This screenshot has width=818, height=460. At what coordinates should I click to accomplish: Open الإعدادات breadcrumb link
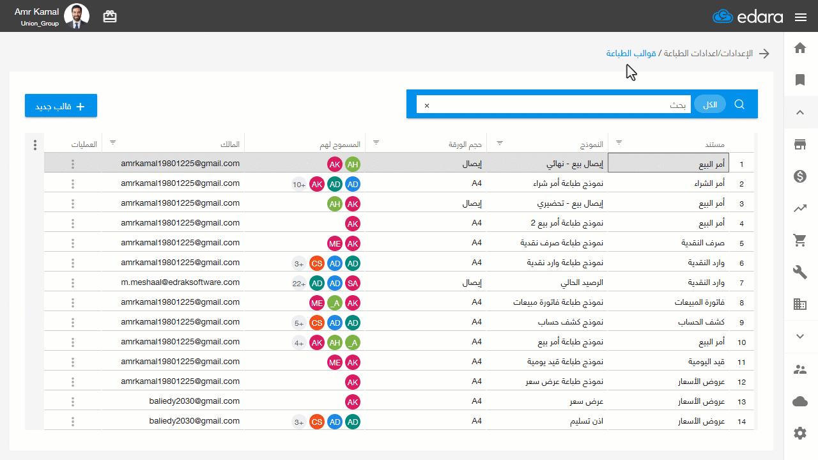[737, 53]
